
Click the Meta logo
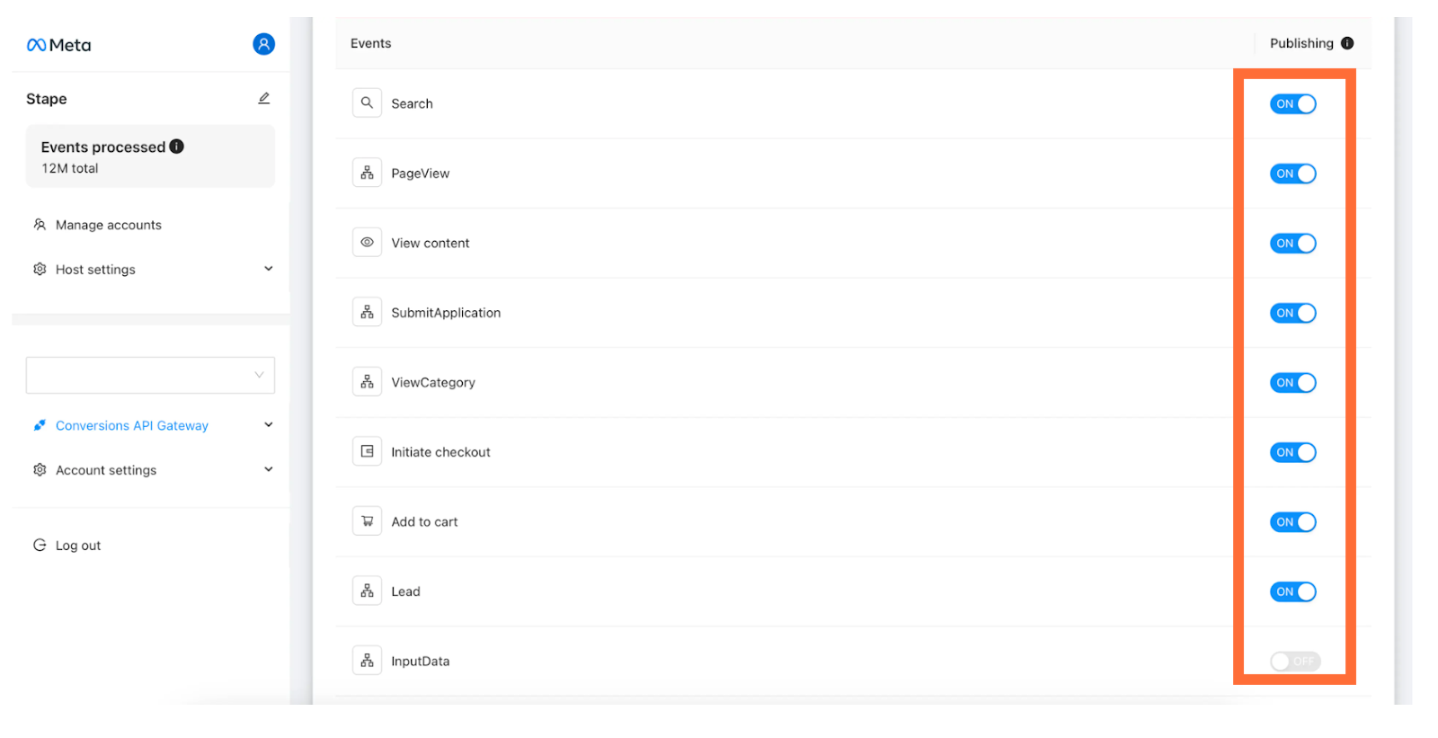tap(59, 45)
